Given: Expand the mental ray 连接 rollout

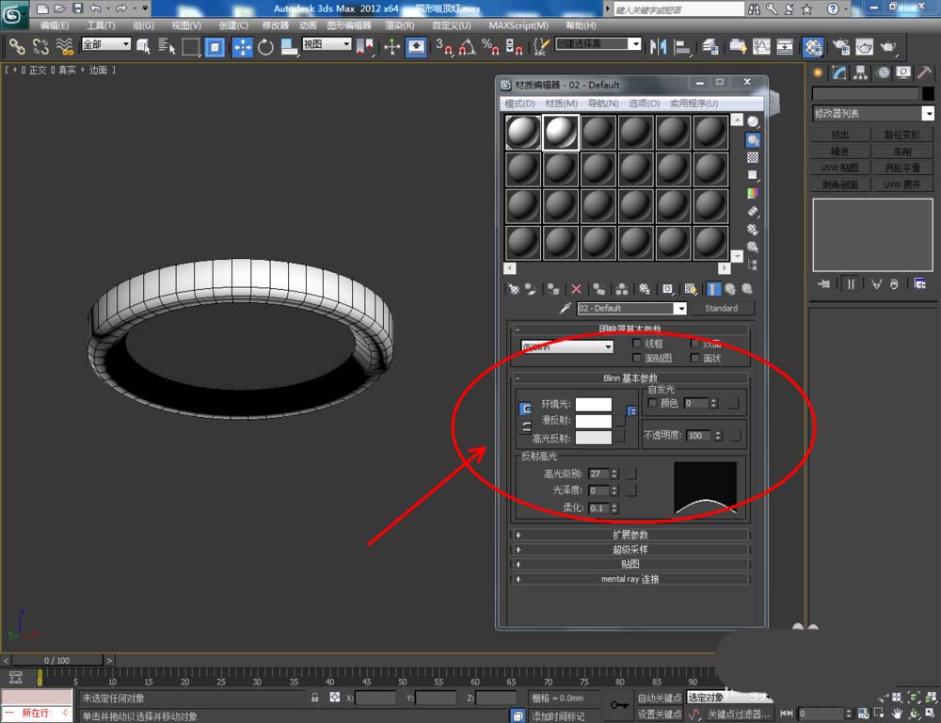Looking at the screenshot, I should pyautogui.click(x=630, y=579).
